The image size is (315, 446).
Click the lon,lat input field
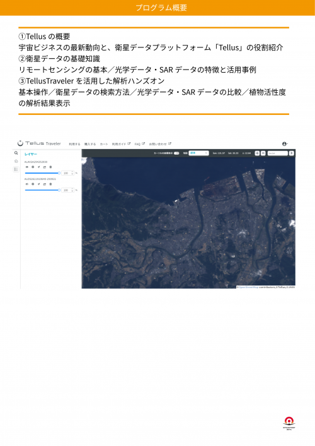(278, 153)
